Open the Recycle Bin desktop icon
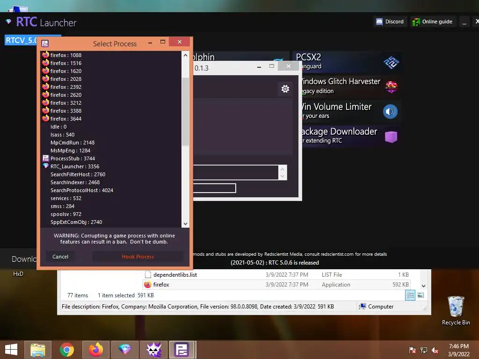479x359 pixels. pyautogui.click(x=456, y=310)
